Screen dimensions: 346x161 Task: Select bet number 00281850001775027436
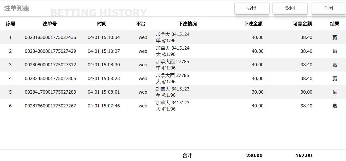click(x=50, y=37)
